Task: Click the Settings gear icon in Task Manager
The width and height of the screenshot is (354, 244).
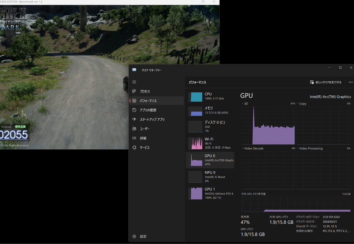Action: (134, 236)
